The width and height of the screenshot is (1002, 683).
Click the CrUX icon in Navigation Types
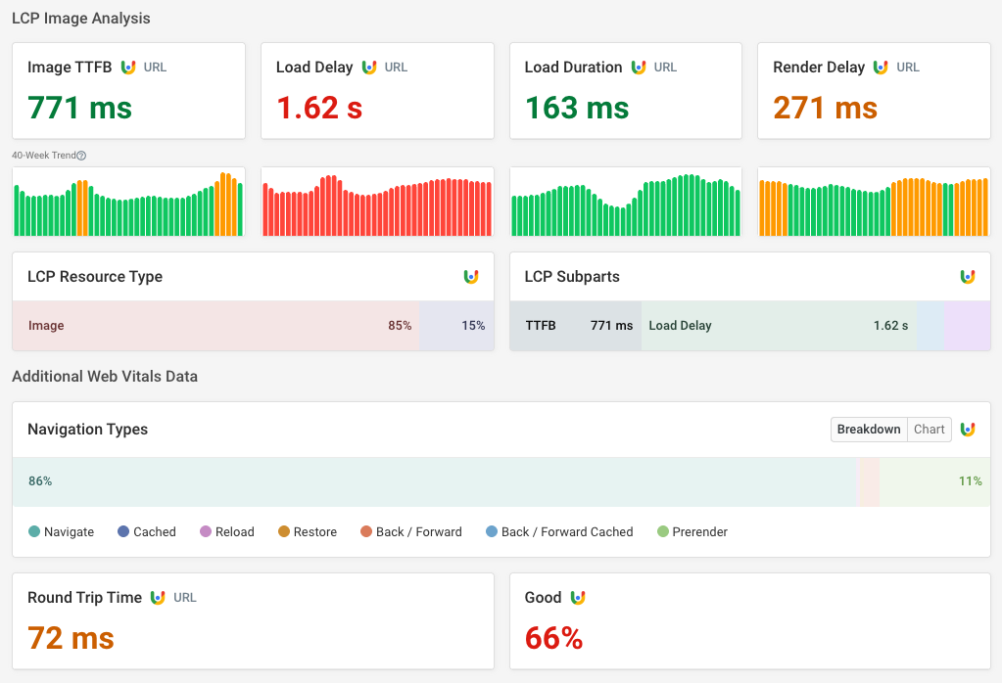point(968,430)
